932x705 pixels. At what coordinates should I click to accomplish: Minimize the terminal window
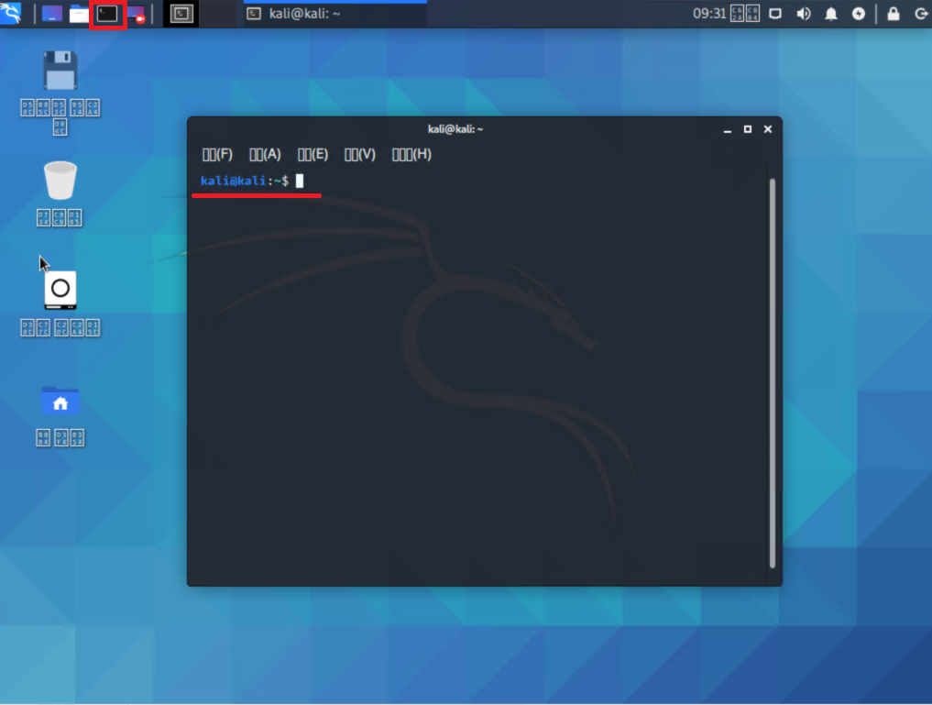[x=728, y=129]
